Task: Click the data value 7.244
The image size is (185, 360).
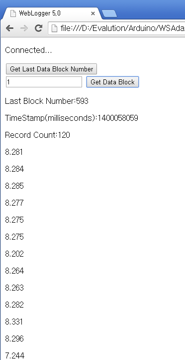Action: 14,356
